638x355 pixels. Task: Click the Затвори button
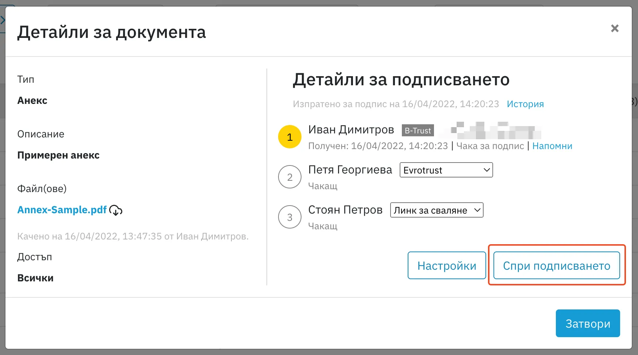click(588, 323)
